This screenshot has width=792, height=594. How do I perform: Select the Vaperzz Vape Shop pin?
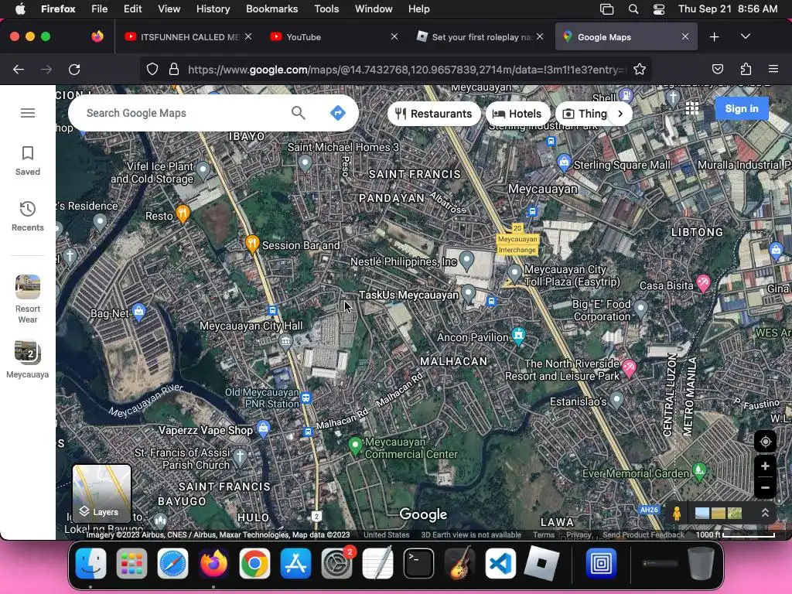[263, 428]
